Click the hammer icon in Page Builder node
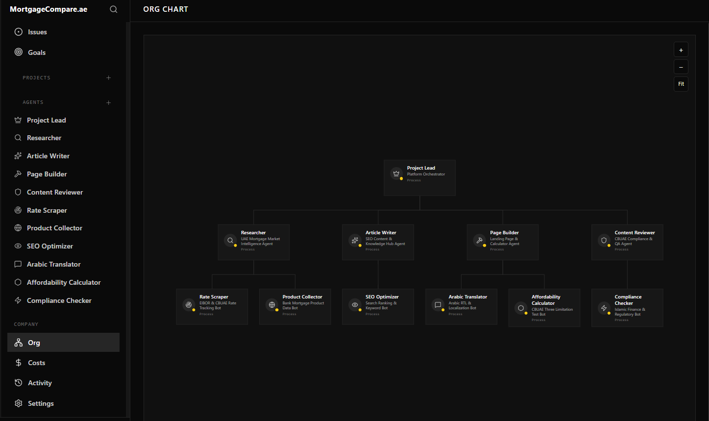Image resolution: width=709 pixels, height=421 pixels. click(479, 241)
